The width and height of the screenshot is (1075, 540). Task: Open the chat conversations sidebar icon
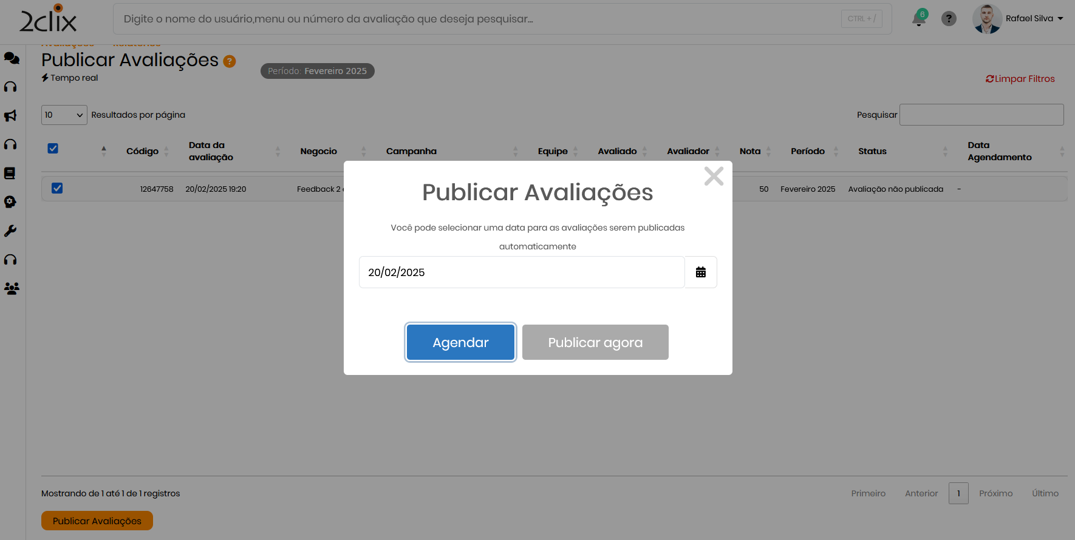[12, 58]
